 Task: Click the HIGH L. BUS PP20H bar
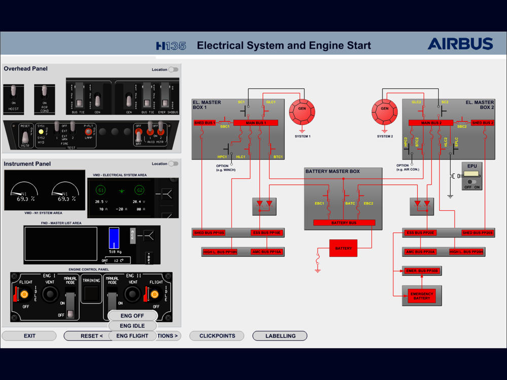(466, 252)
